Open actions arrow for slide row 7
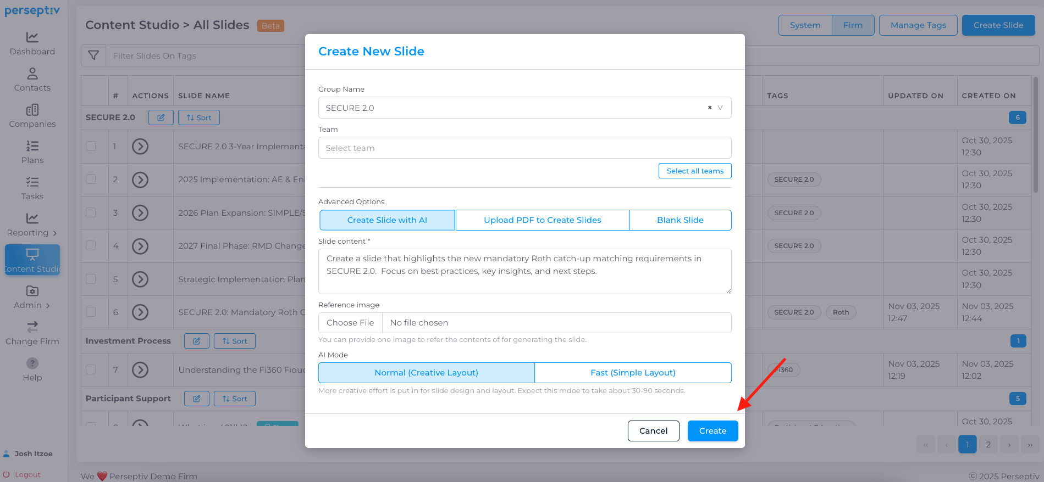The width and height of the screenshot is (1044, 482). tap(140, 370)
